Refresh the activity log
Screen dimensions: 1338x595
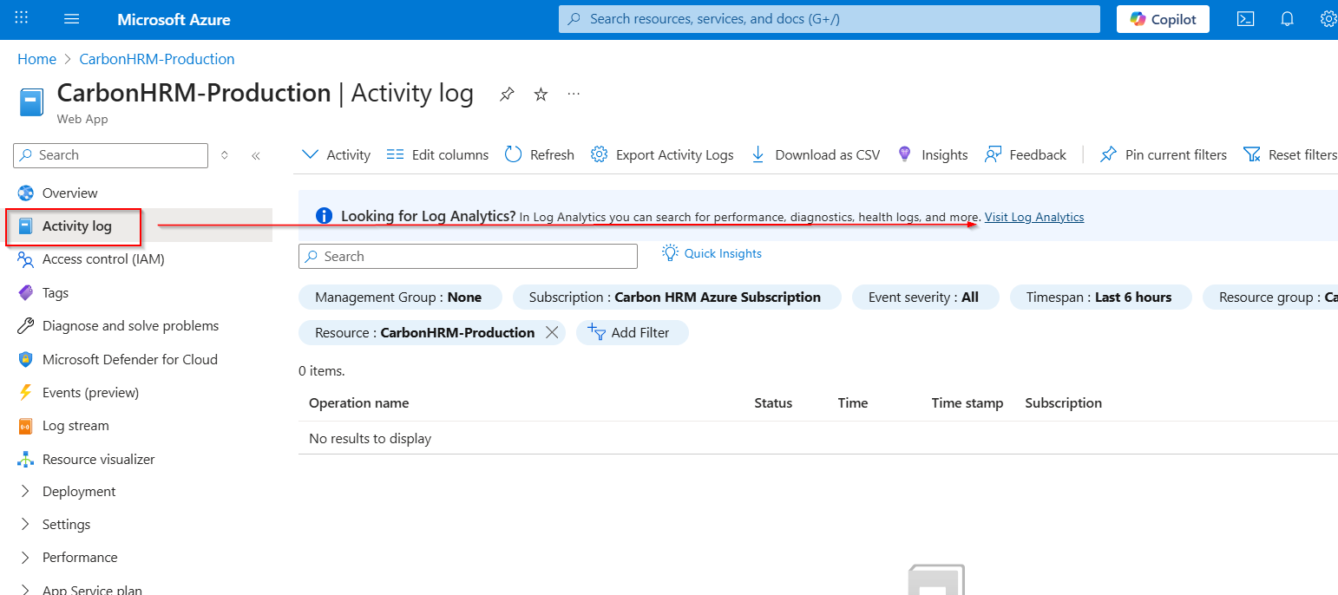pyautogui.click(x=539, y=154)
